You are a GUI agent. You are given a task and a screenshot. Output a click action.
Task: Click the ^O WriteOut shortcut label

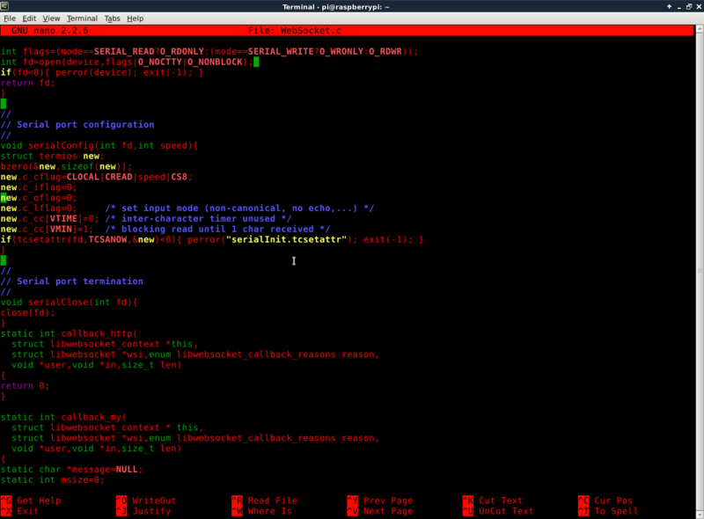146,501
